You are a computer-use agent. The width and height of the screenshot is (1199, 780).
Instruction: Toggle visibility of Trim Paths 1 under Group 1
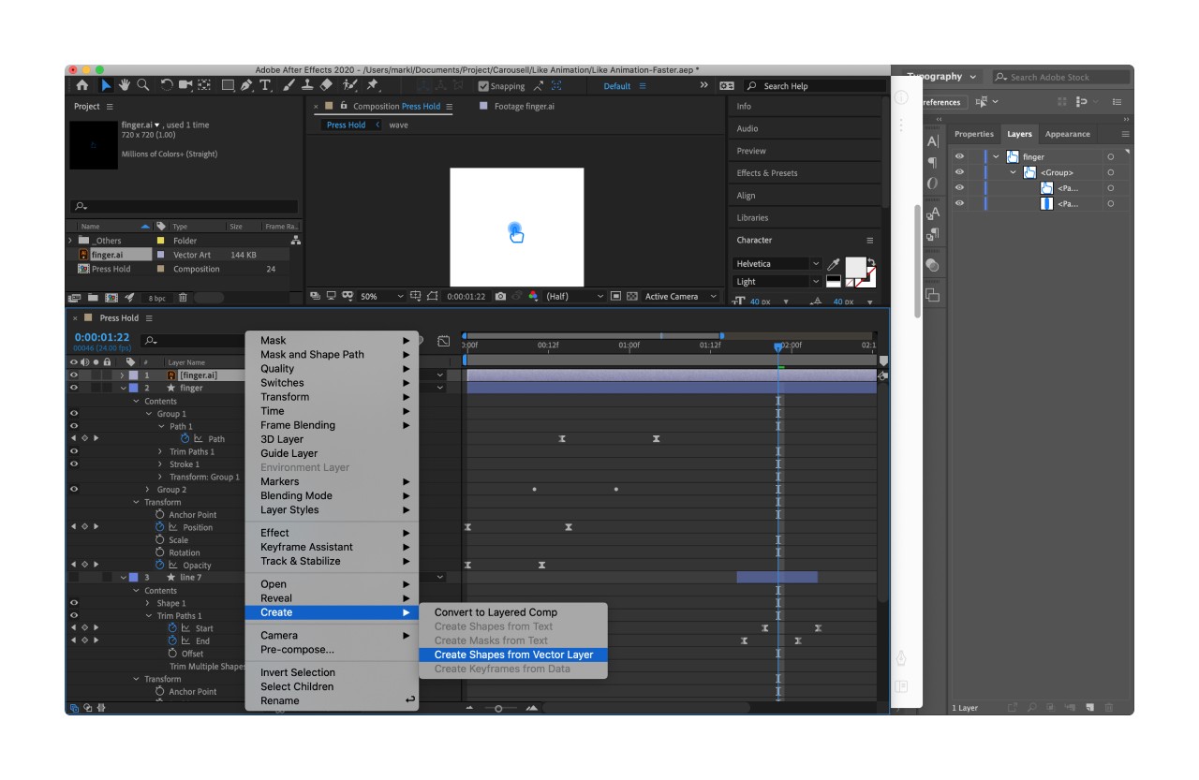point(74,451)
